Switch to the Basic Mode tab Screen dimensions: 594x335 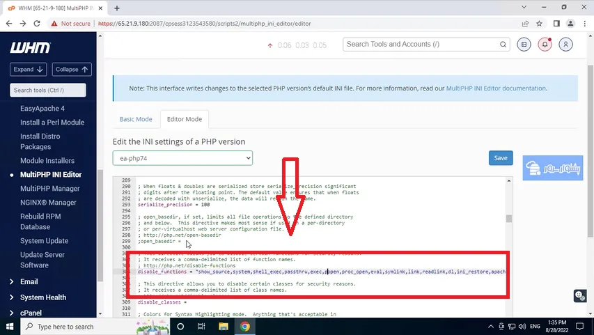pyautogui.click(x=136, y=119)
